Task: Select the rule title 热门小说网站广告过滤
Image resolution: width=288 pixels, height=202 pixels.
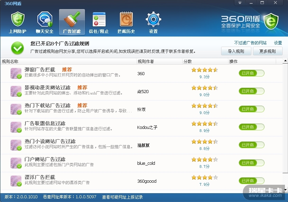Action: point(50,141)
